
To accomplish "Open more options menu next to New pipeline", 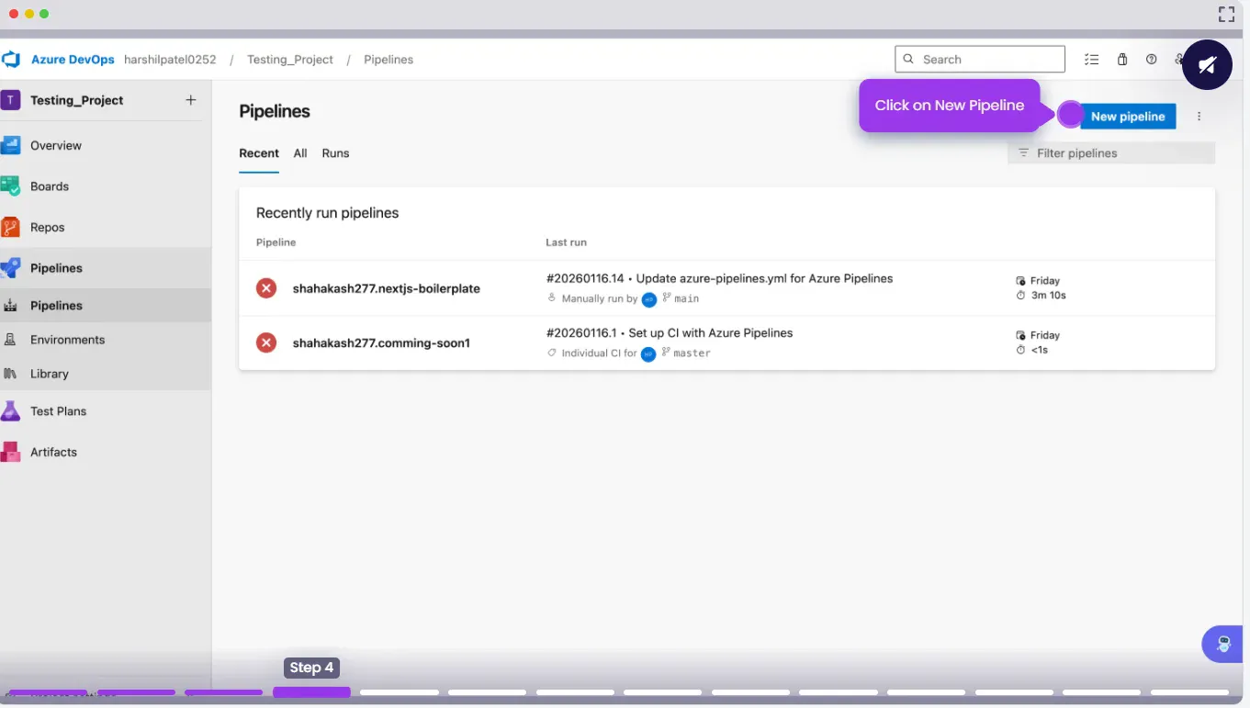I will click(1199, 117).
